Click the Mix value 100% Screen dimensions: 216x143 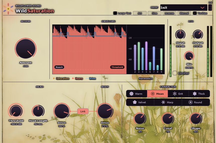coord(189,68)
